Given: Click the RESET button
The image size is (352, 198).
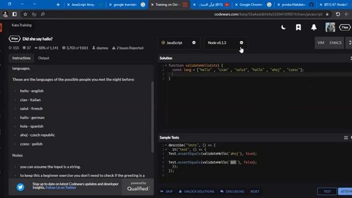Looking at the screenshot, I should pyautogui.click(x=255, y=191).
